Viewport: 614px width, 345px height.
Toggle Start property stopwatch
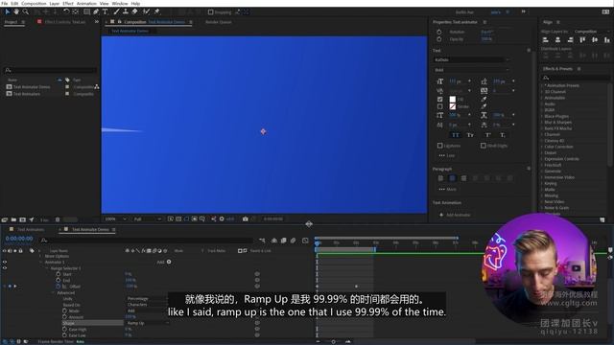[x=59, y=274]
